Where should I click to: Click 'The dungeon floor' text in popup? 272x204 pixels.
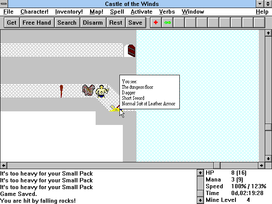tap(137, 87)
